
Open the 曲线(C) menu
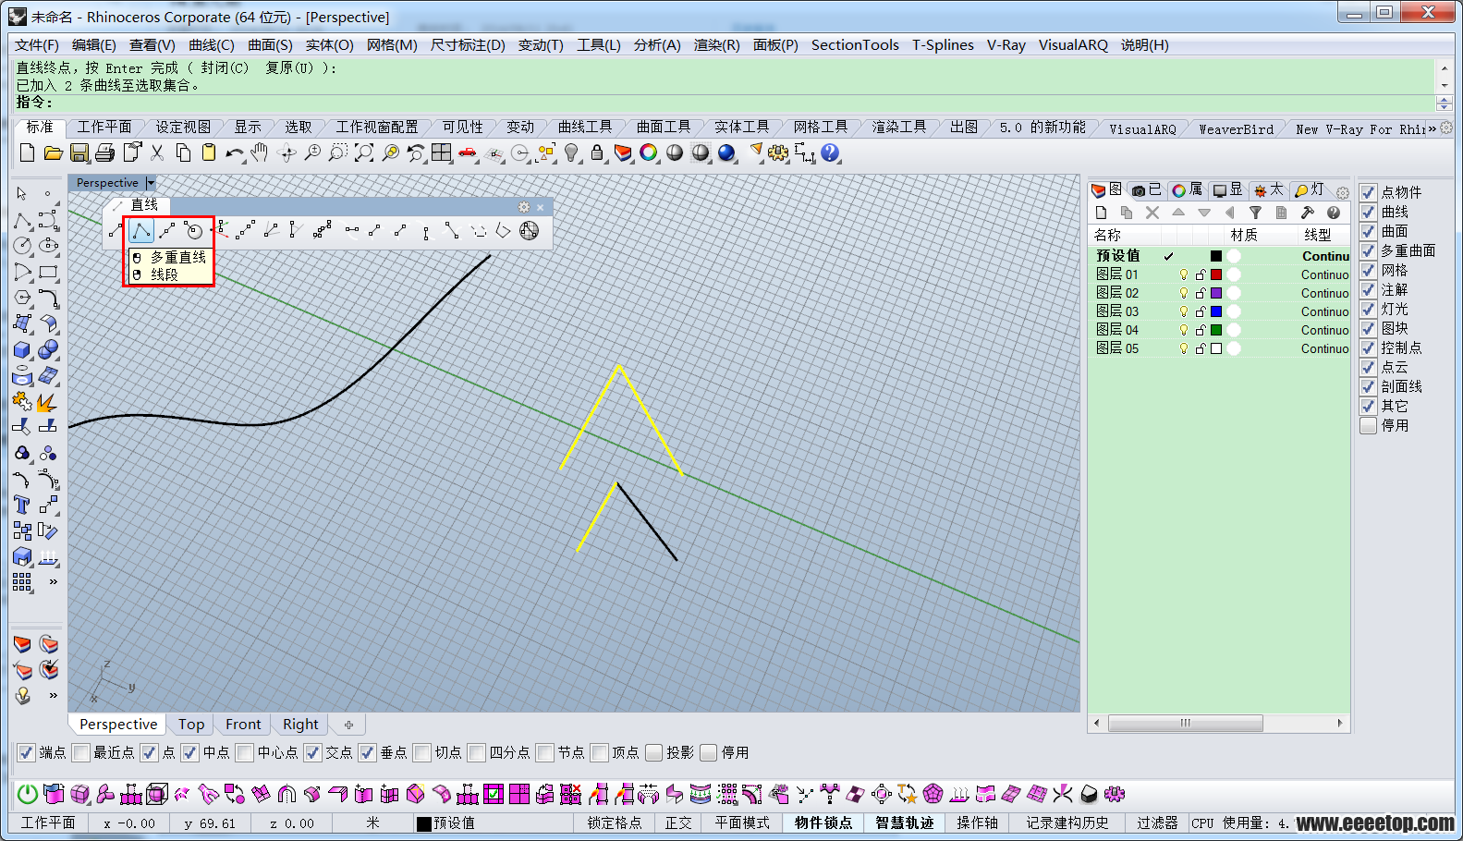[x=212, y=44]
